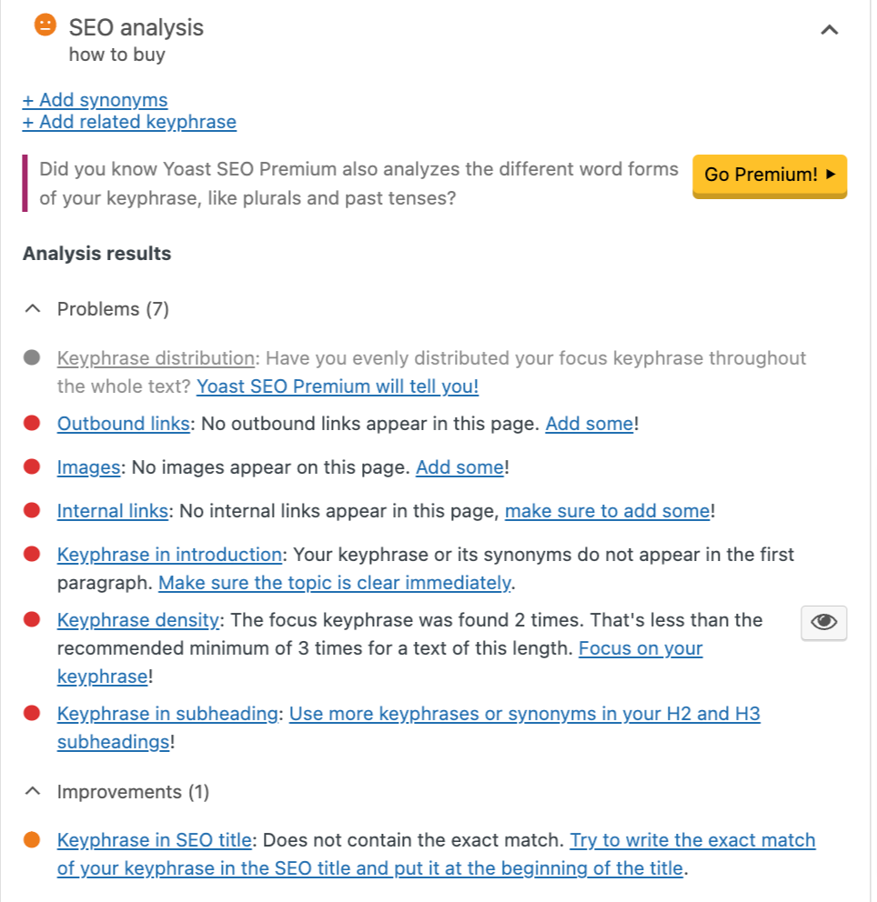
Task: Open the Add related keyphrase link
Action: click(x=129, y=122)
